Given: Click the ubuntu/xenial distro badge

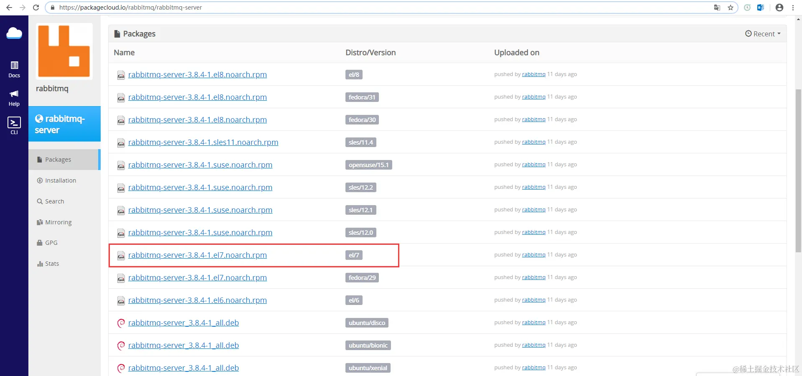Looking at the screenshot, I should click(368, 368).
